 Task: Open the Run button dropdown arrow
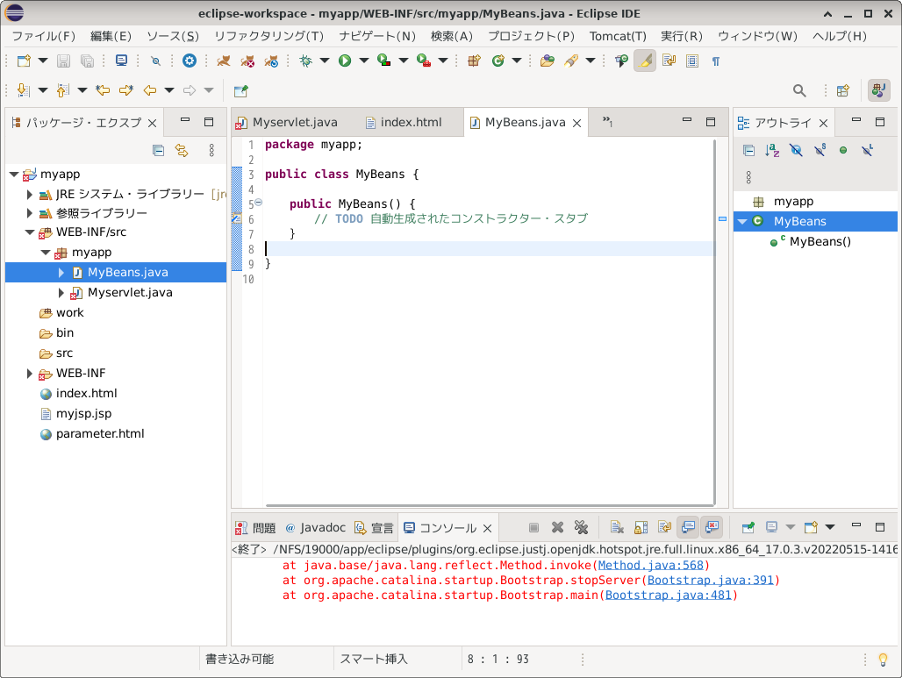coord(363,61)
